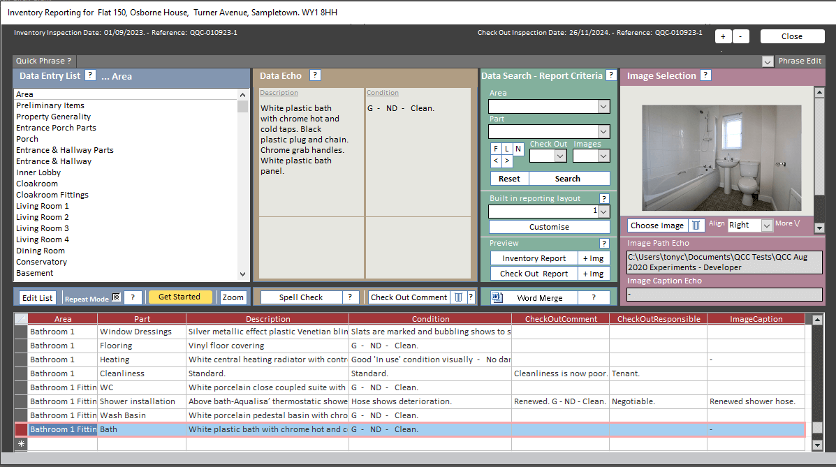Viewport: 836px width, 467px height.
Task: Click the Zoom button
Action: tap(233, 297)
